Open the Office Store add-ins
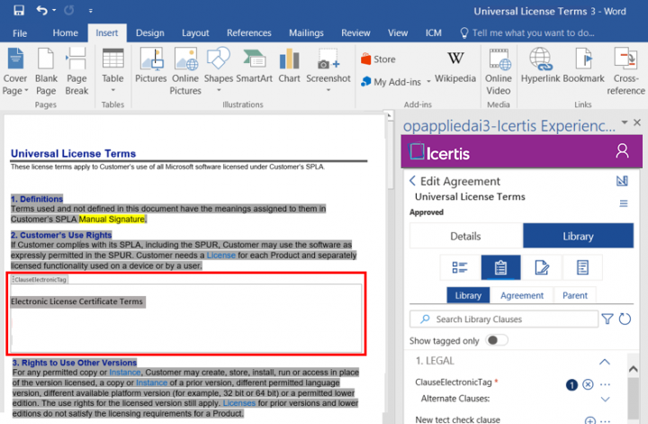This screenshot has height=424, width=648. [378, 59]
